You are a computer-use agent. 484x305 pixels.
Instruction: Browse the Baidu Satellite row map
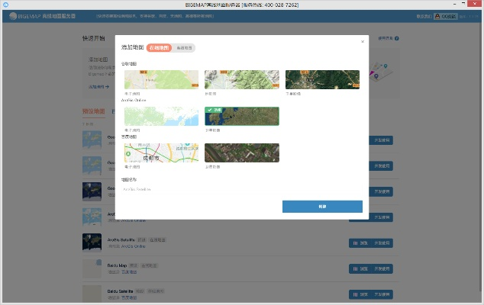click(360, 294)
